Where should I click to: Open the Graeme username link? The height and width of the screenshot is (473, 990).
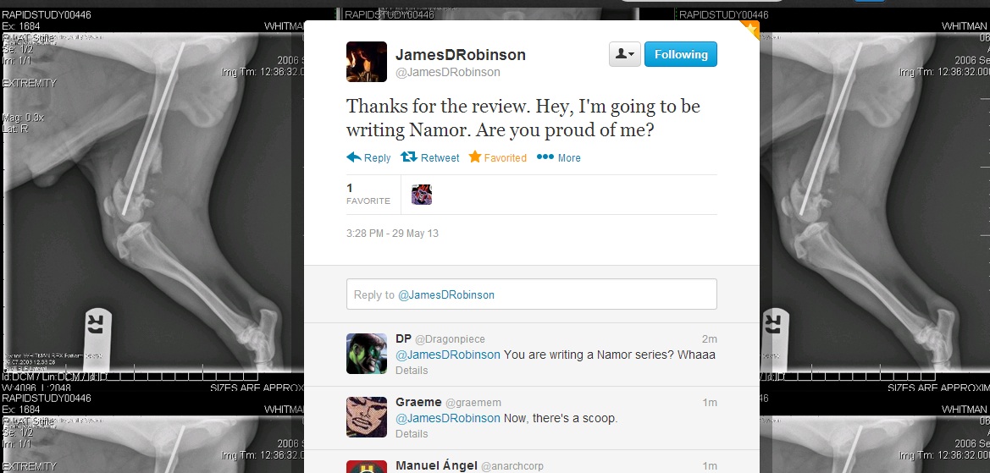tap(418, 403)
